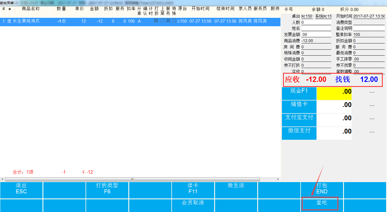387x212 pixels.
Task: Pay with 支付宝支付
Action: pyautogui.click(x=299, y=120)
